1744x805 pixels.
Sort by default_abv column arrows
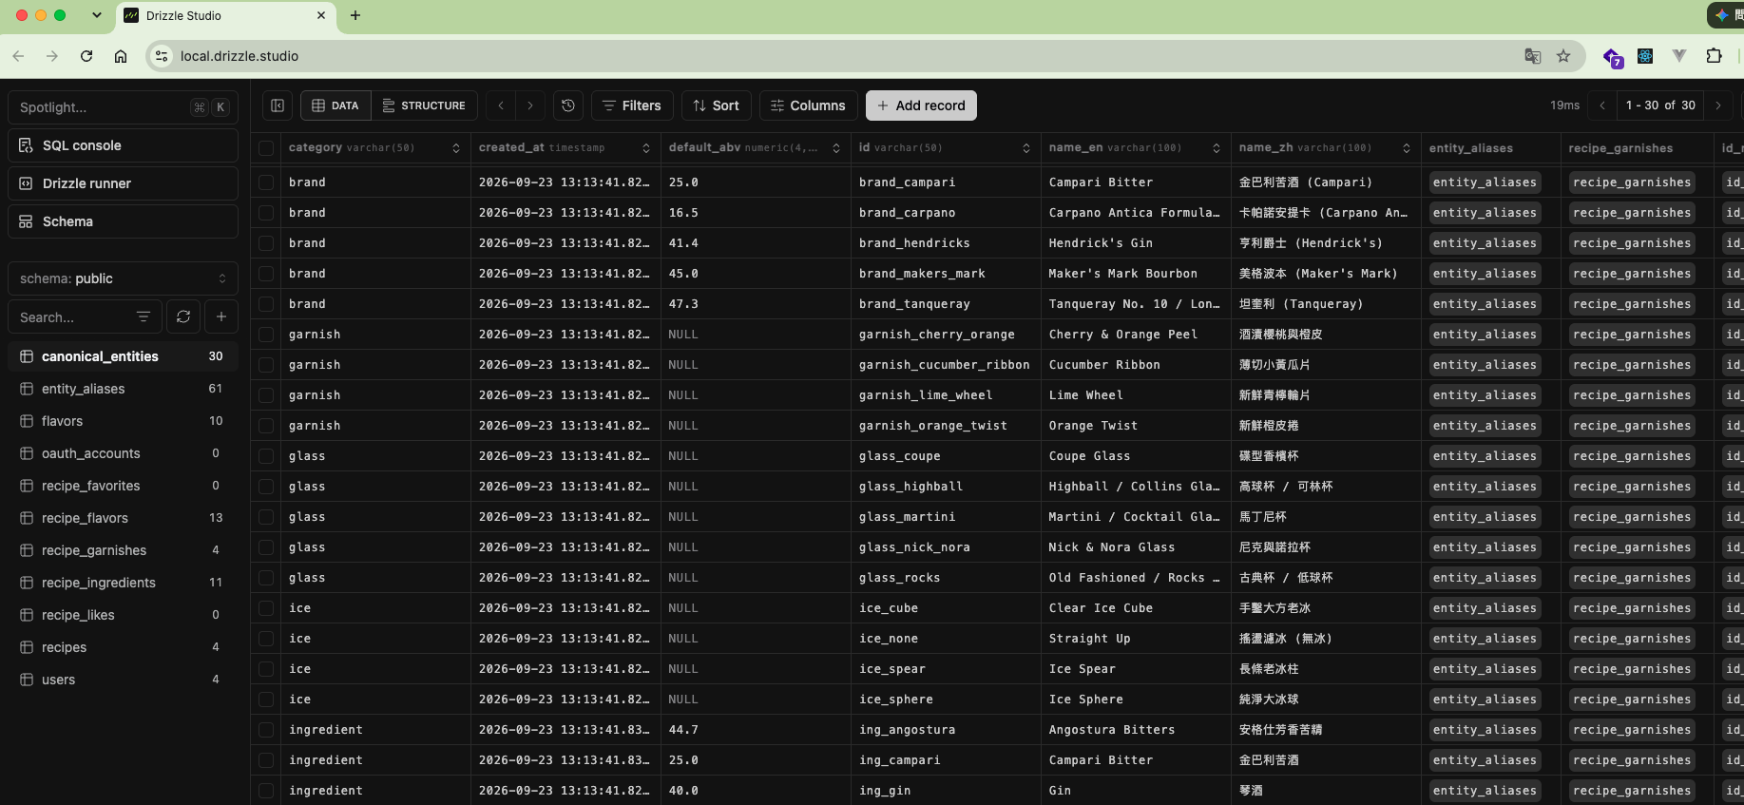pyautogui.click(x=836, y=148)
